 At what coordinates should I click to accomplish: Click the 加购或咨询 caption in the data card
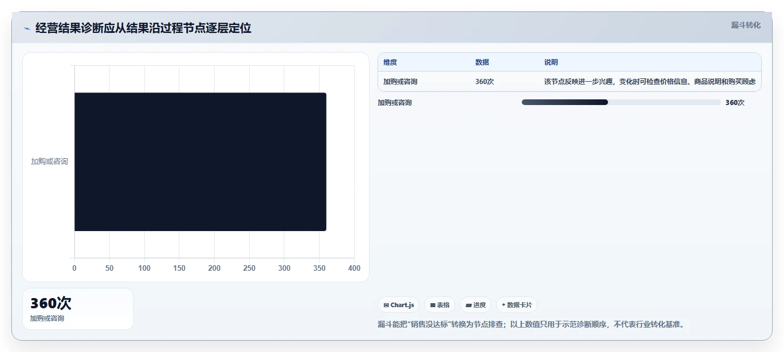[47, 319]
